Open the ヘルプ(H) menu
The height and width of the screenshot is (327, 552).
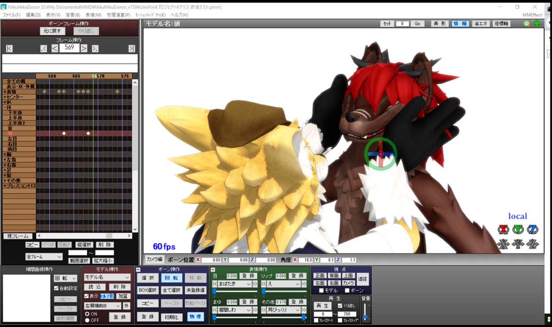click(x=179, y=15)
